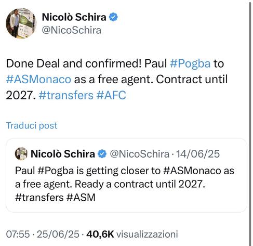
Task: Open the #transfers hashtag in main post
Action: [x=66, y=95]
